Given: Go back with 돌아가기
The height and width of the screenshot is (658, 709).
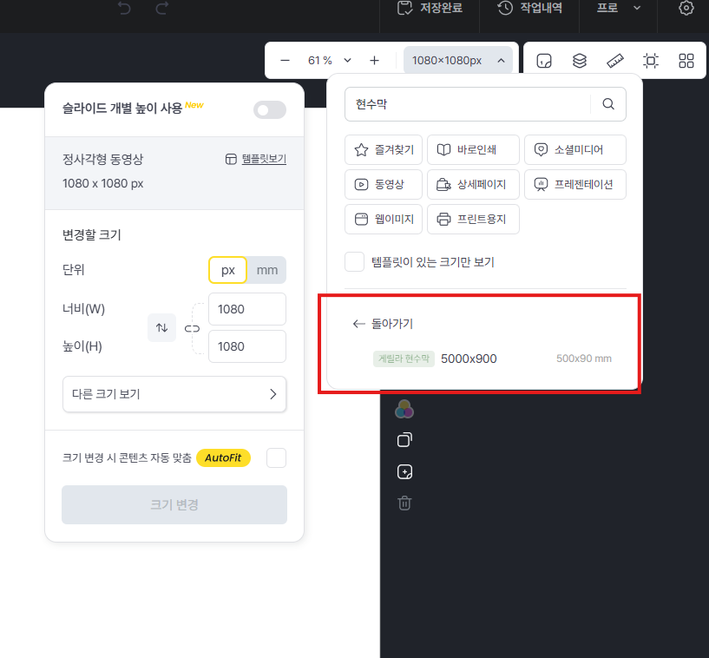Looking at the screenshot, I should pos(383,324).
